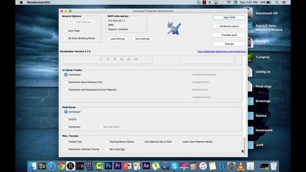
Task: Open Notes app in the dock
Action: (x=212, y=166)
